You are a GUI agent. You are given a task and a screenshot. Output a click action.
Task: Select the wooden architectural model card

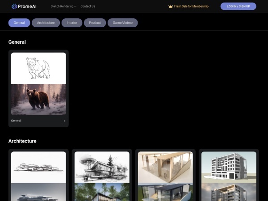pyautogui.click(x=165, y=167)
